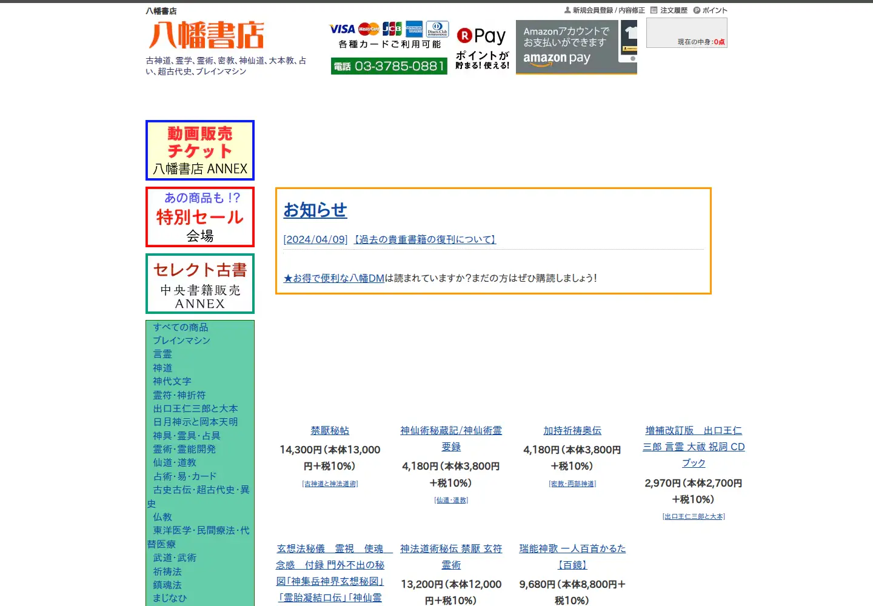This screenshot has width=873, height=606.
Task: Select 神具･霊具･占具 category
Action: [187, 436]
